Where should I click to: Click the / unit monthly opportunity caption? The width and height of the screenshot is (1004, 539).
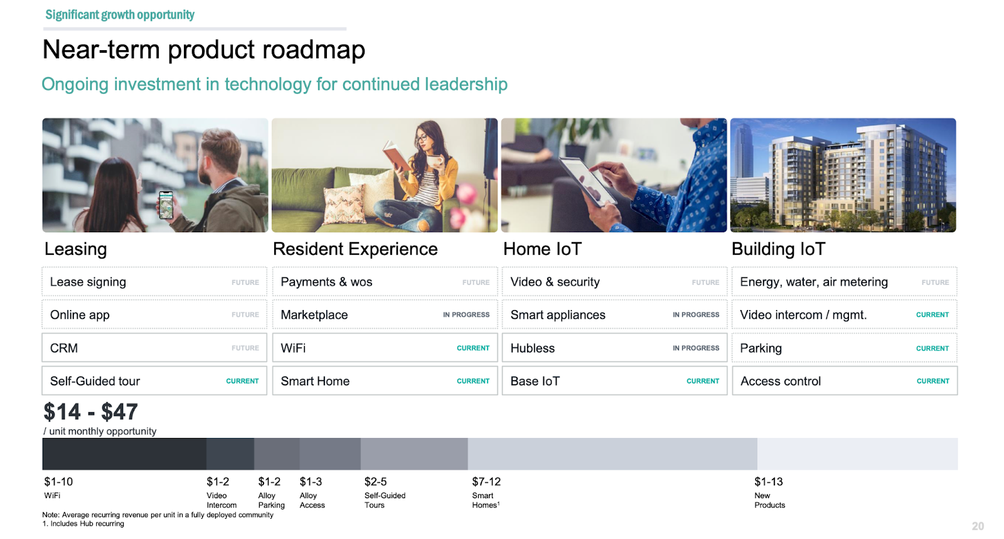pyautogui.click(x=100, y=431)
